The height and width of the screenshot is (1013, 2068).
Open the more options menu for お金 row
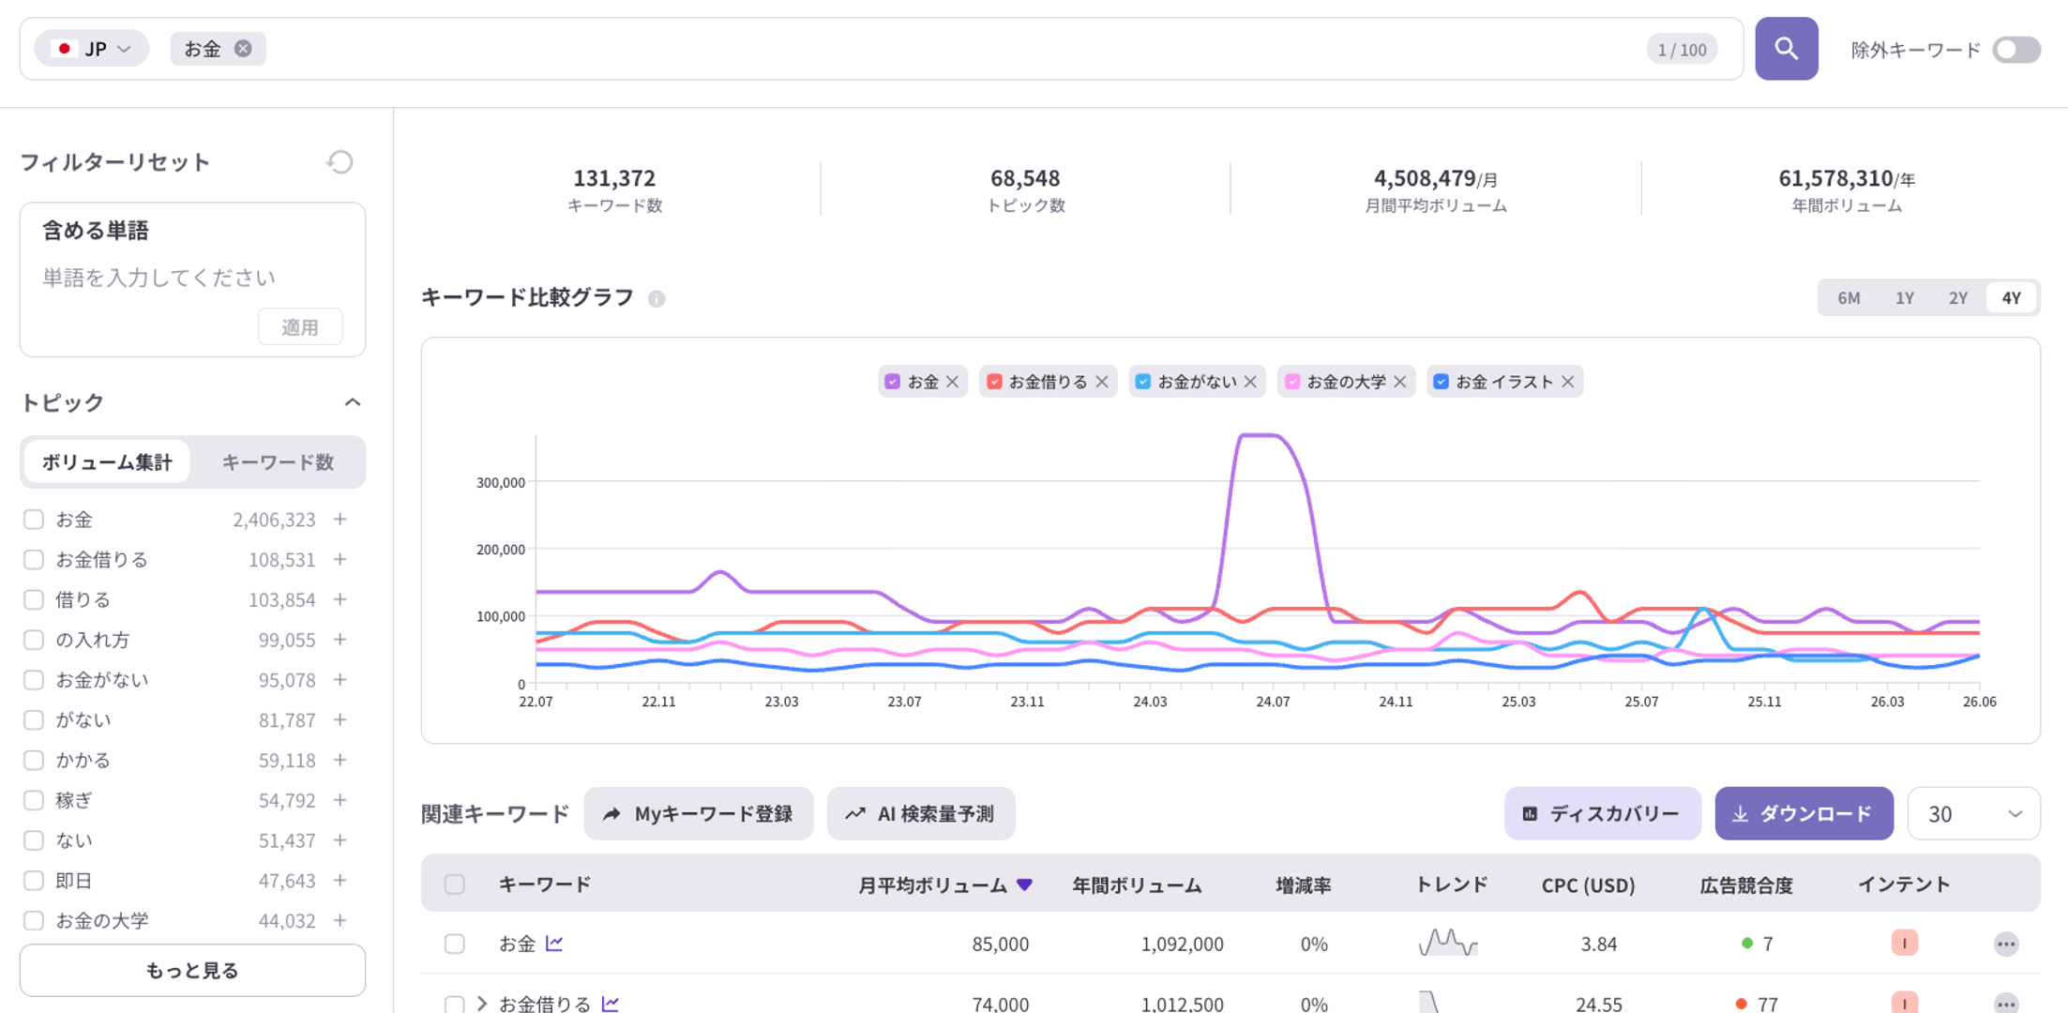[x=2006, y=944]
